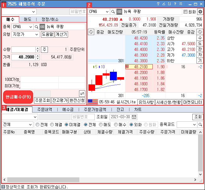The image size is (205, 190).
Task: Switch to the 매도 tab
Action: click(x=28, y=19)
